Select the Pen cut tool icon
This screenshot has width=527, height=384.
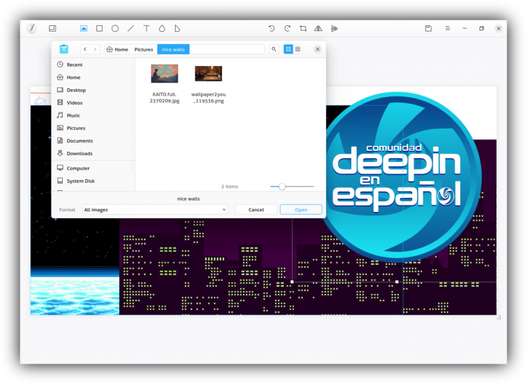click(178, 29)
